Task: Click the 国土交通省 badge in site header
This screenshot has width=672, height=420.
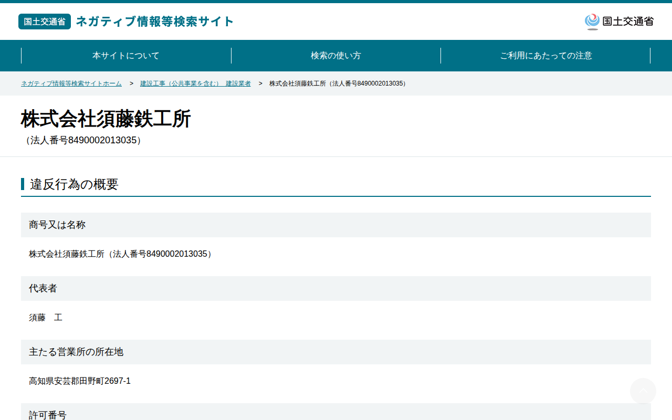Action: 45,22
